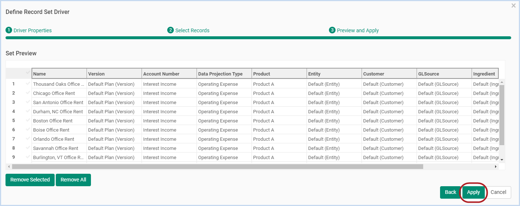Image resolution: width=520 pixels, height=206 pixels.
Task: Sort by Name column header
Action: coord(59,74)
